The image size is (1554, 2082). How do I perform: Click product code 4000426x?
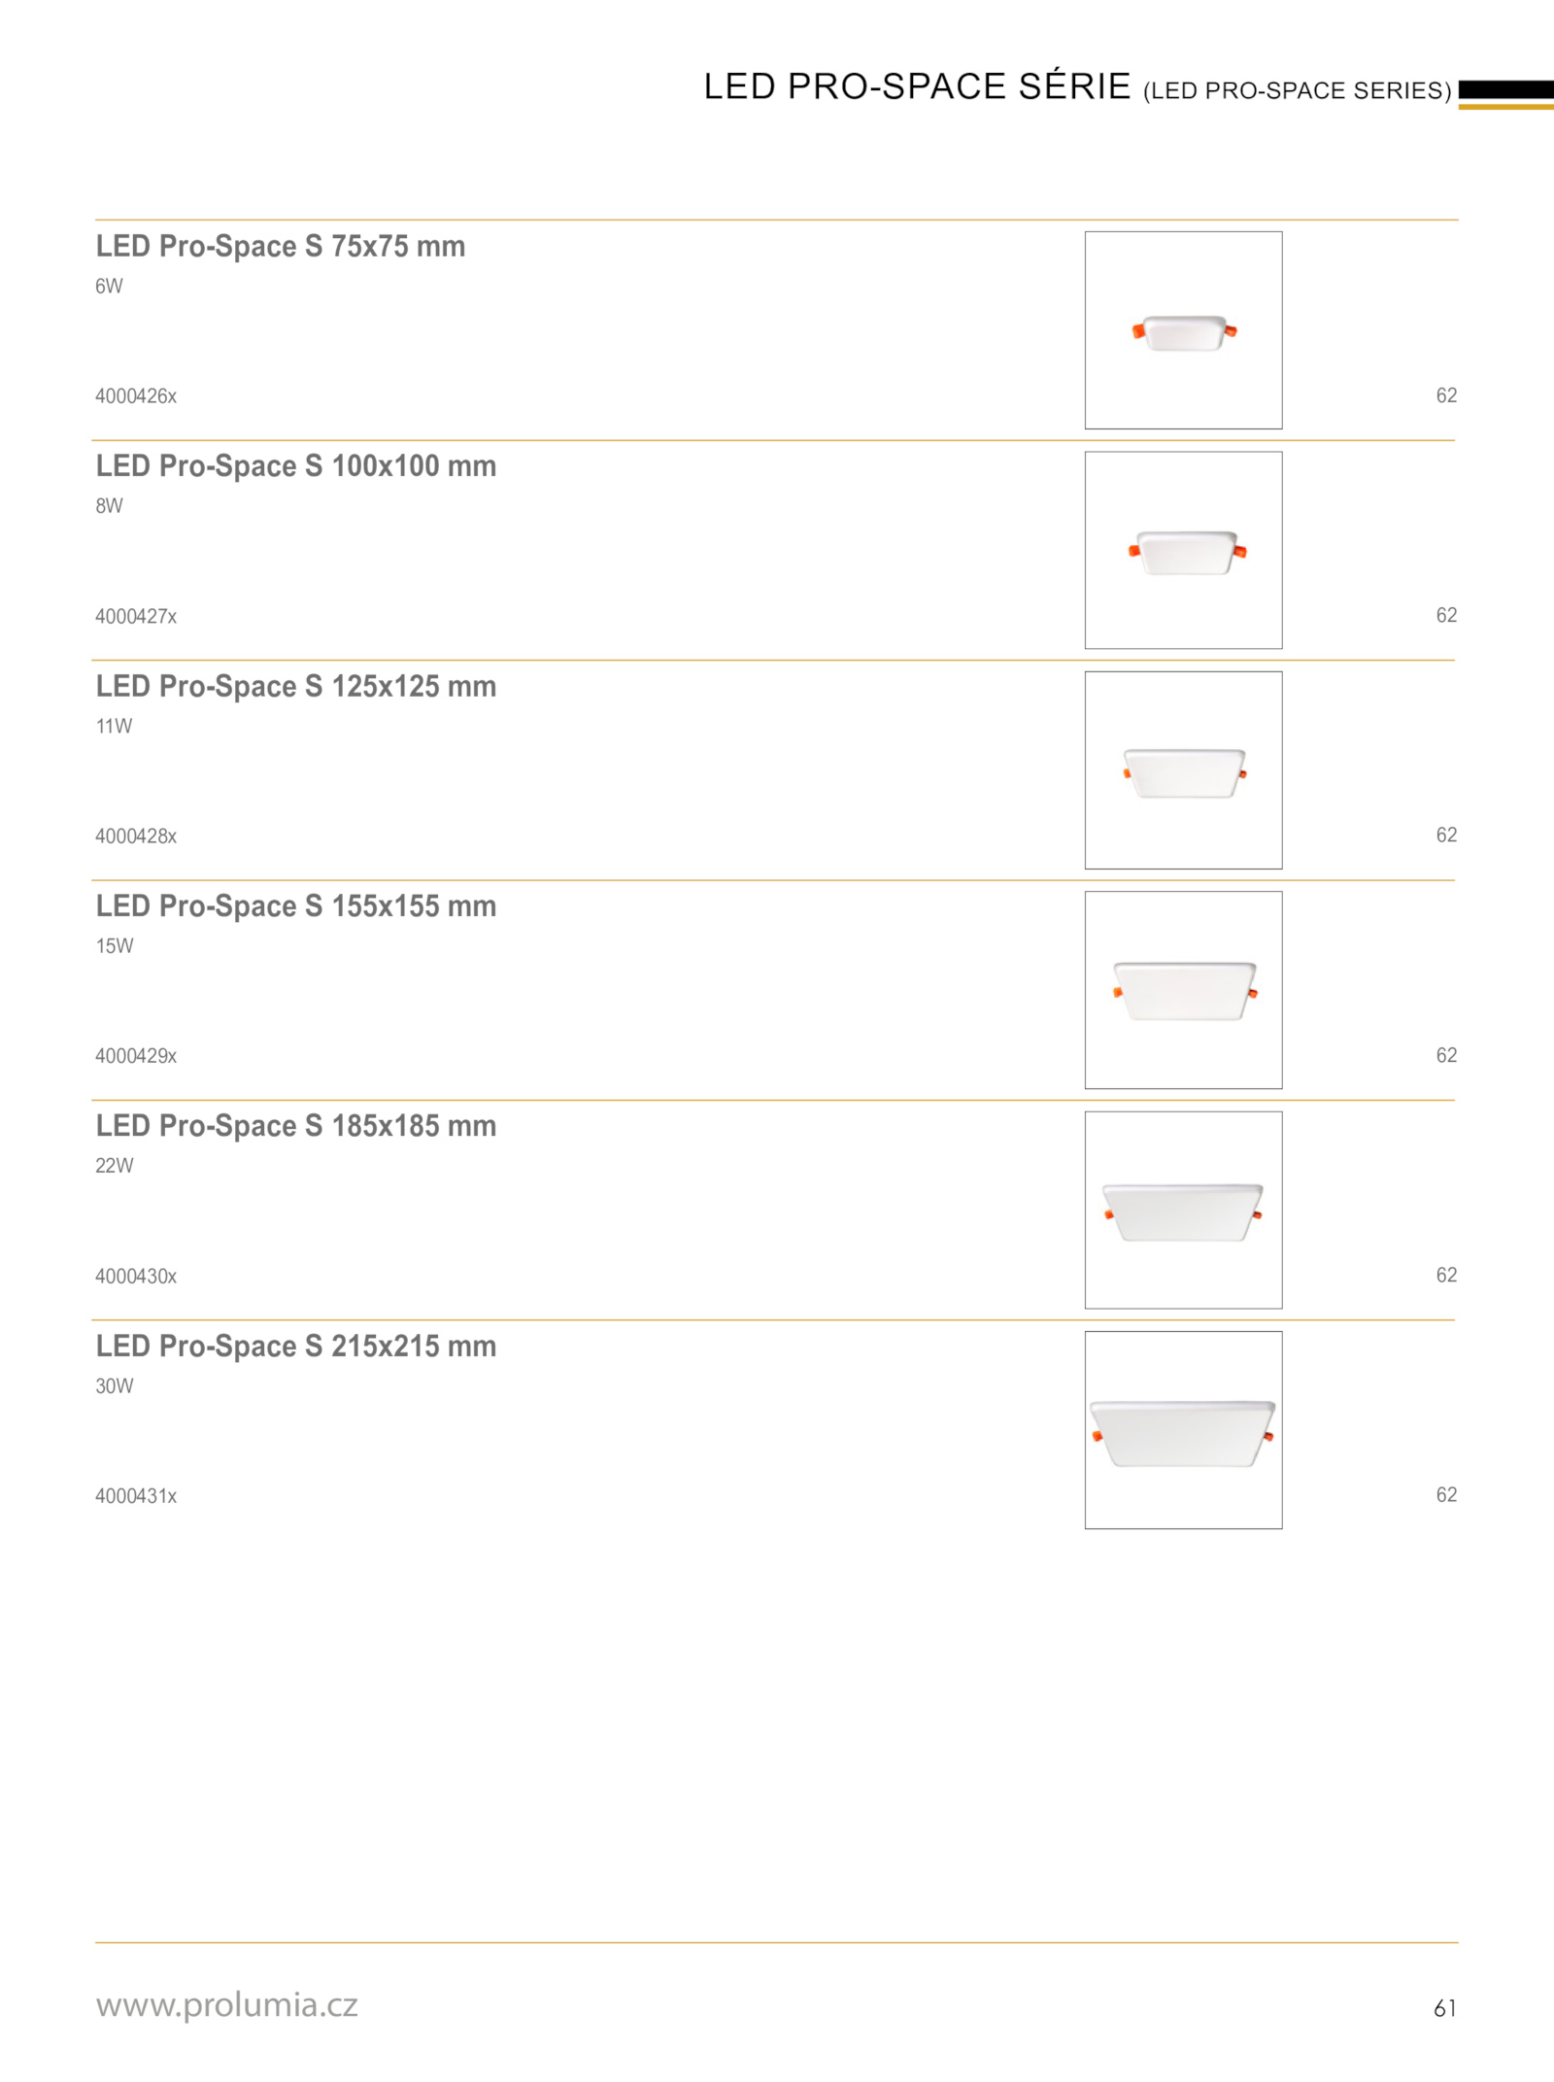click(x=136, y=396)
